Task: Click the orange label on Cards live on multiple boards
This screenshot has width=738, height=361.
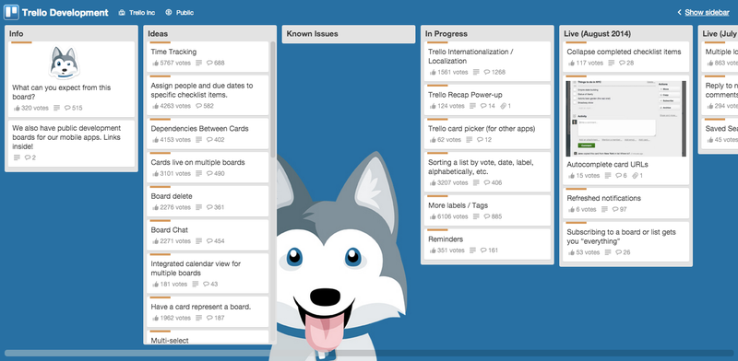Action: coord(160,153)
